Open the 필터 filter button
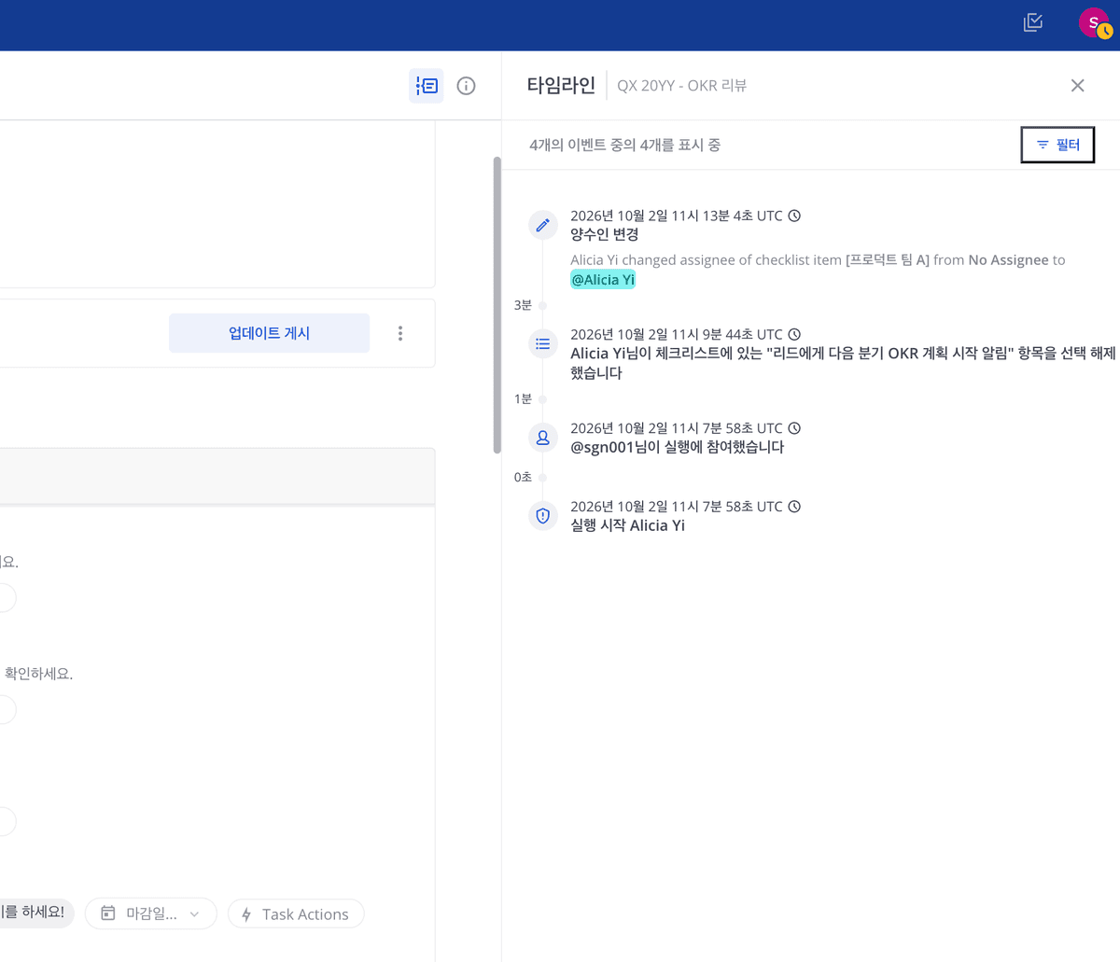 click(1057, 145)
